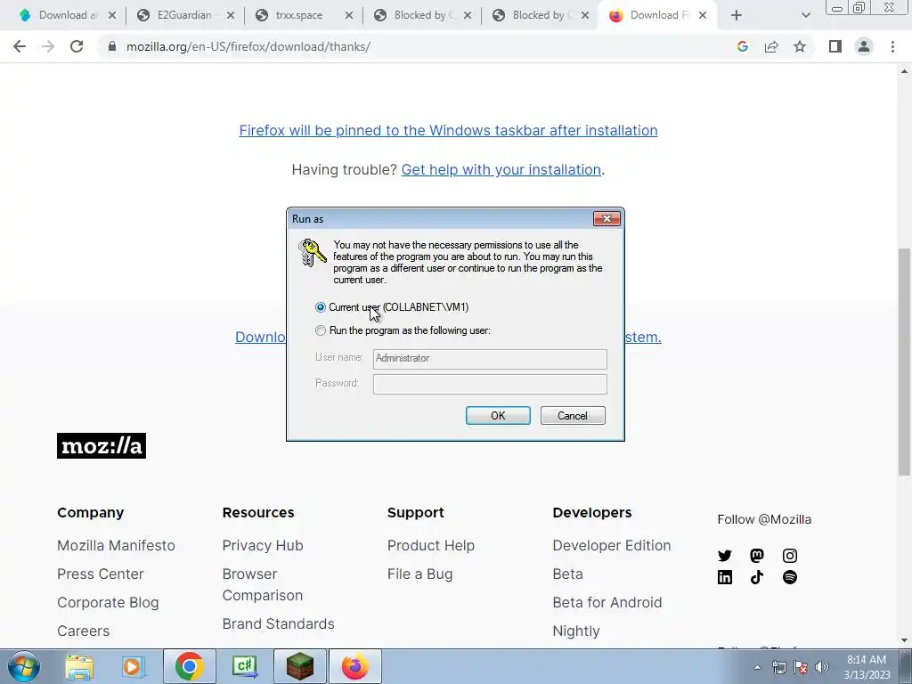Switch to the trxx.space tab
The height and width of the screenshot is (684, 912).
click(x=299, y=15)
